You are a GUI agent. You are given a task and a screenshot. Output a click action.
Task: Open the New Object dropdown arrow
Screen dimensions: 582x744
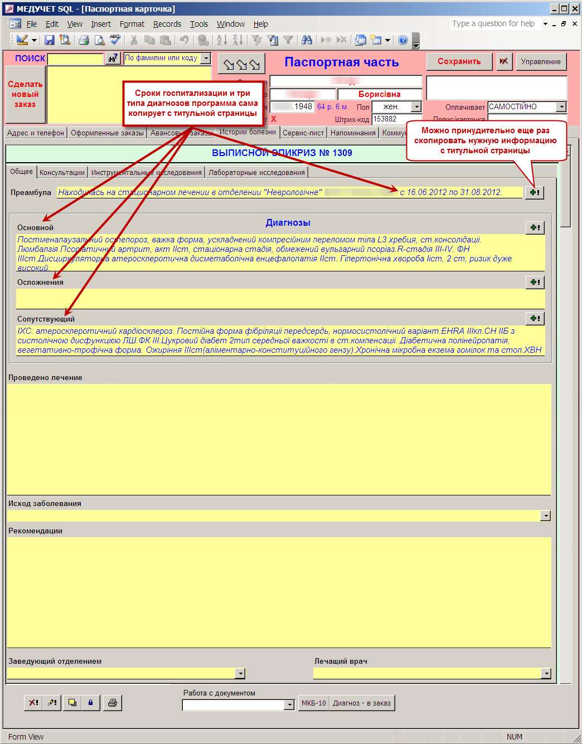[x=387, y=40]
